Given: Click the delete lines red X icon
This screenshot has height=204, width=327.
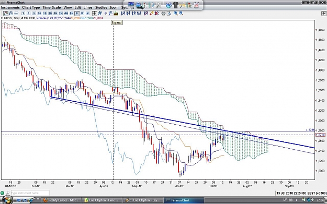Looking at the screenshot, I should 156,14.
